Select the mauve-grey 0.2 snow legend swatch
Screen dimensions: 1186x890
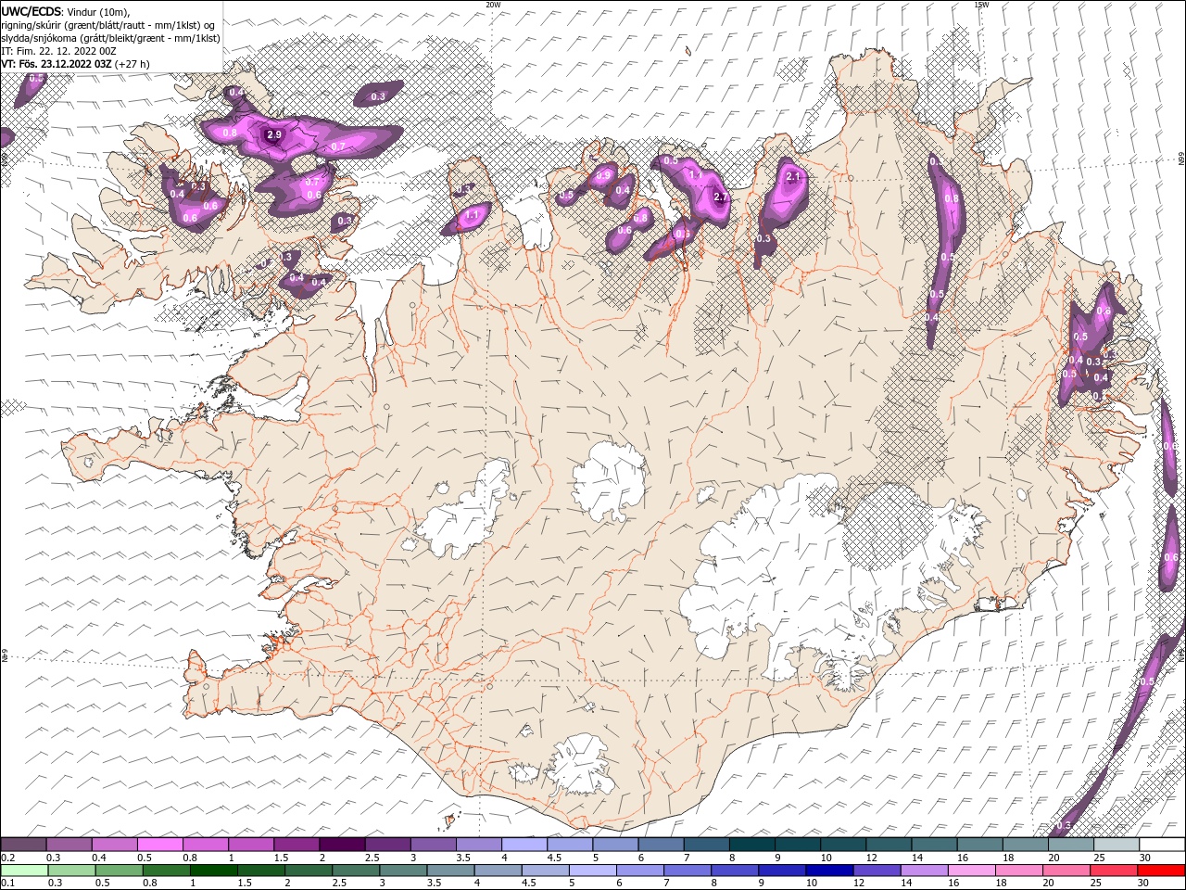(24, 845)
